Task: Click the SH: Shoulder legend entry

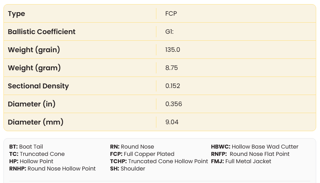Action: 128,169
